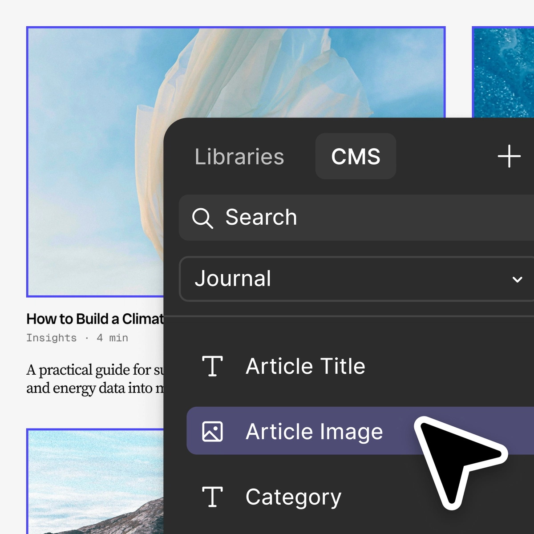Click the 'A practical guide for' paragraph
Image resolution: width=534 pixels, height=534 pixels.
(x=95, y=379)
